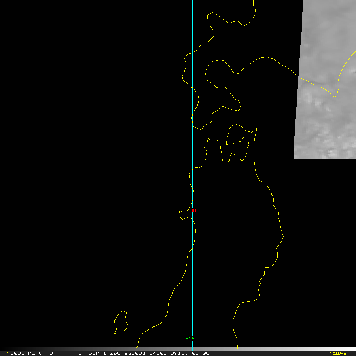The width and height of the screenshot is (356, 356).
Task: Select the 17 SEP date text
Action: tap(89, 353)
